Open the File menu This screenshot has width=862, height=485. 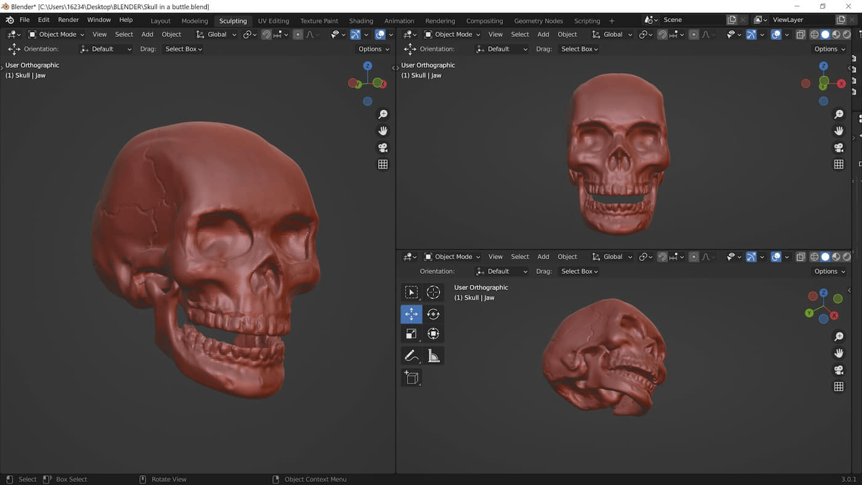(25, 20)
